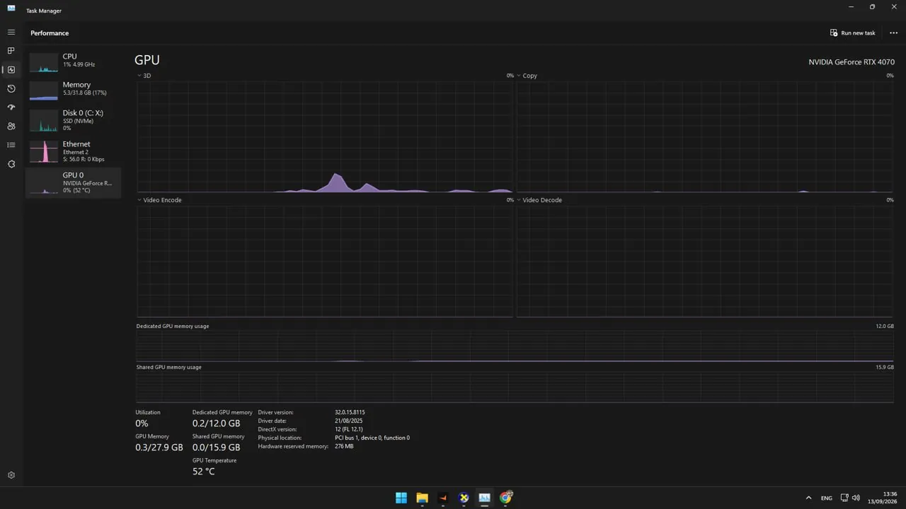Select the Performance page icon in the left rail
906x509 pixels.
(x=11, y=70)
